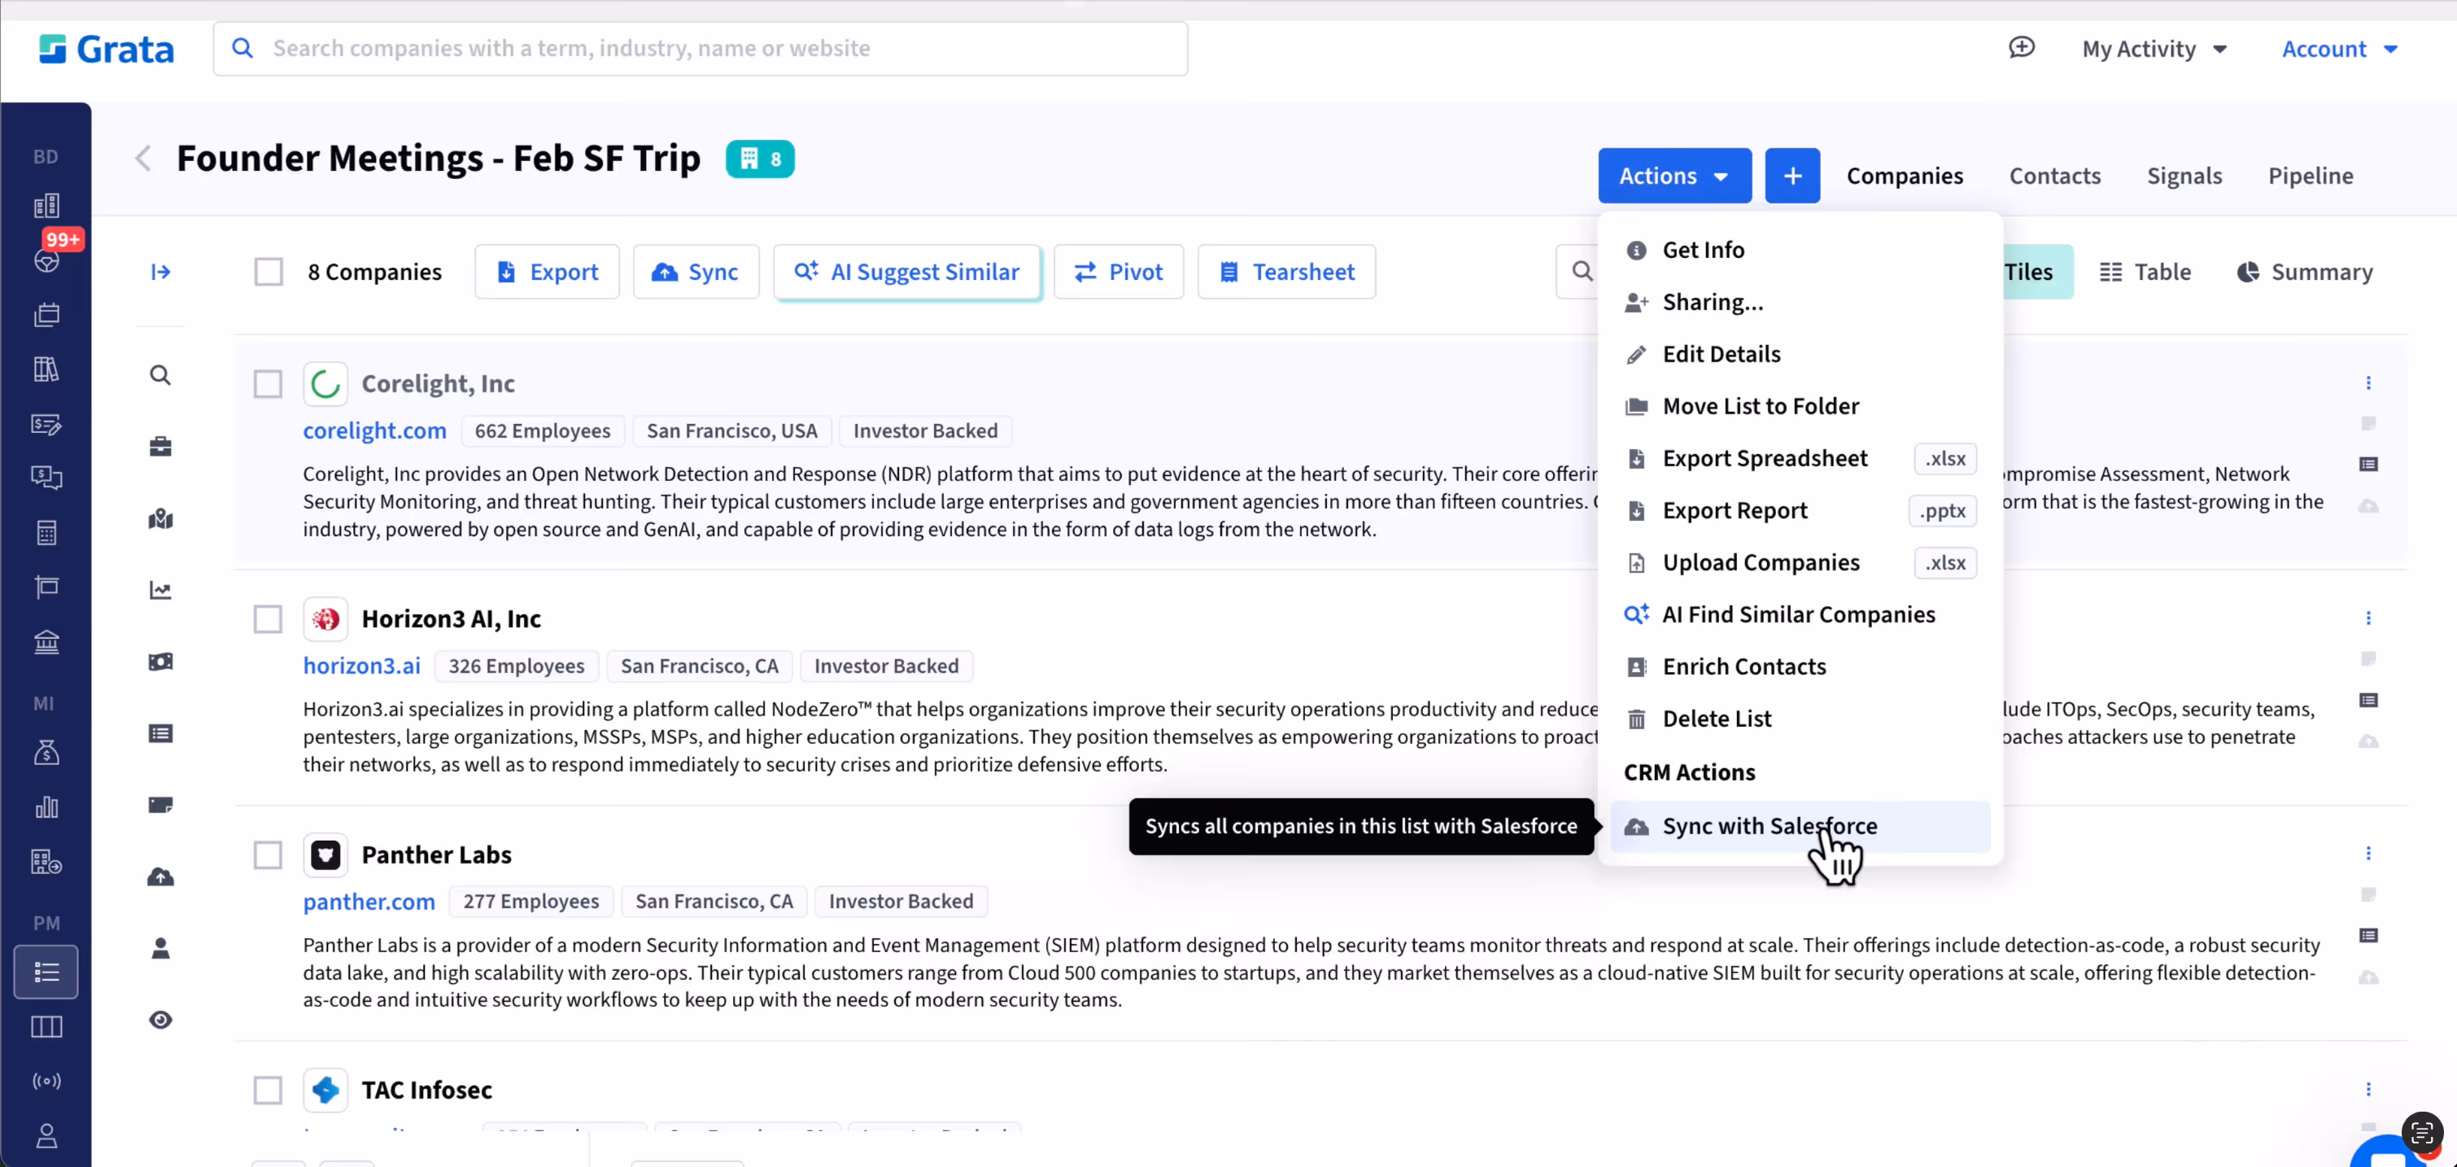Focus the company search field
Screen dimensions: 2457x1167
tap(700, 49)
